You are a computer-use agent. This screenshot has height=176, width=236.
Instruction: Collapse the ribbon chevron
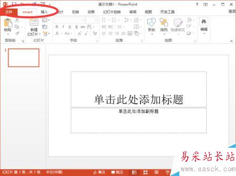231,41
